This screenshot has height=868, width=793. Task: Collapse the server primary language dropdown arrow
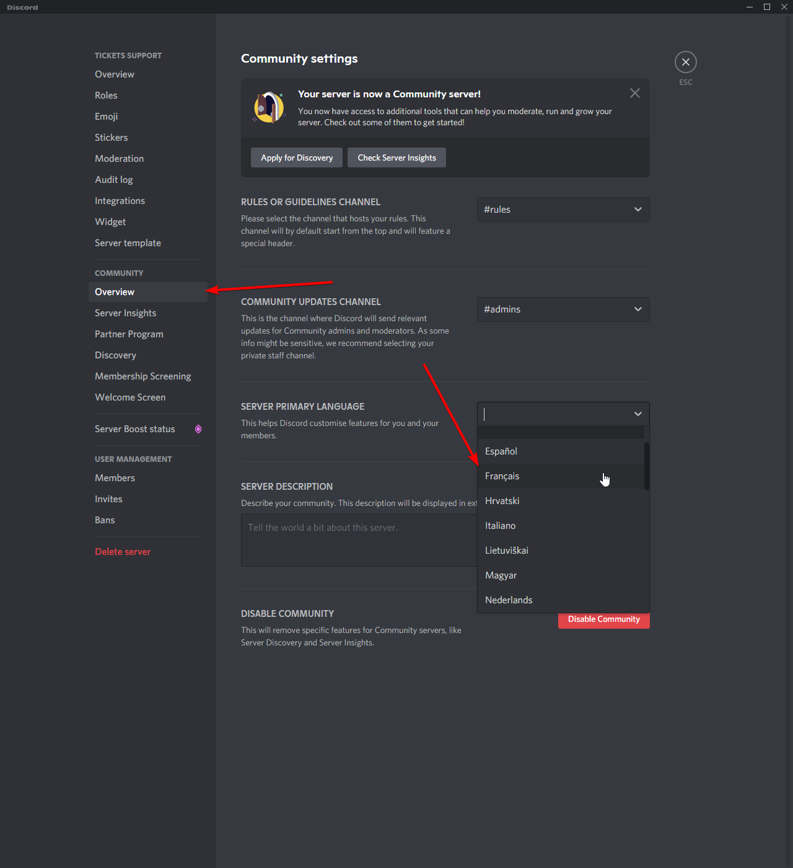(x=637, y=414)
